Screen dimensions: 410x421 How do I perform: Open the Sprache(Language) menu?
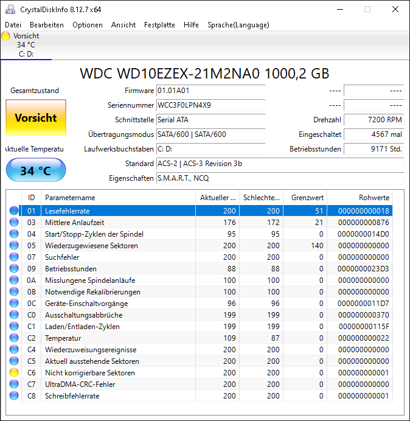tap(238, 25)
